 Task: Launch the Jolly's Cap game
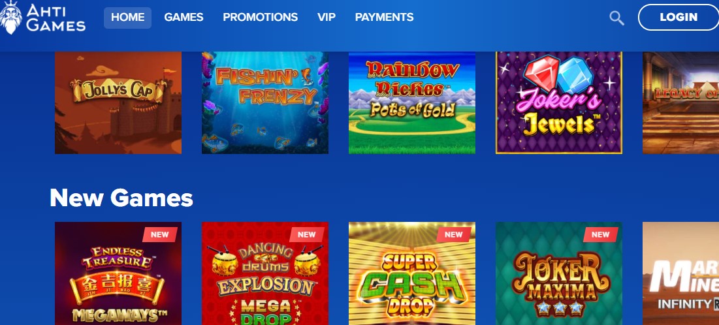coord(118,102)
